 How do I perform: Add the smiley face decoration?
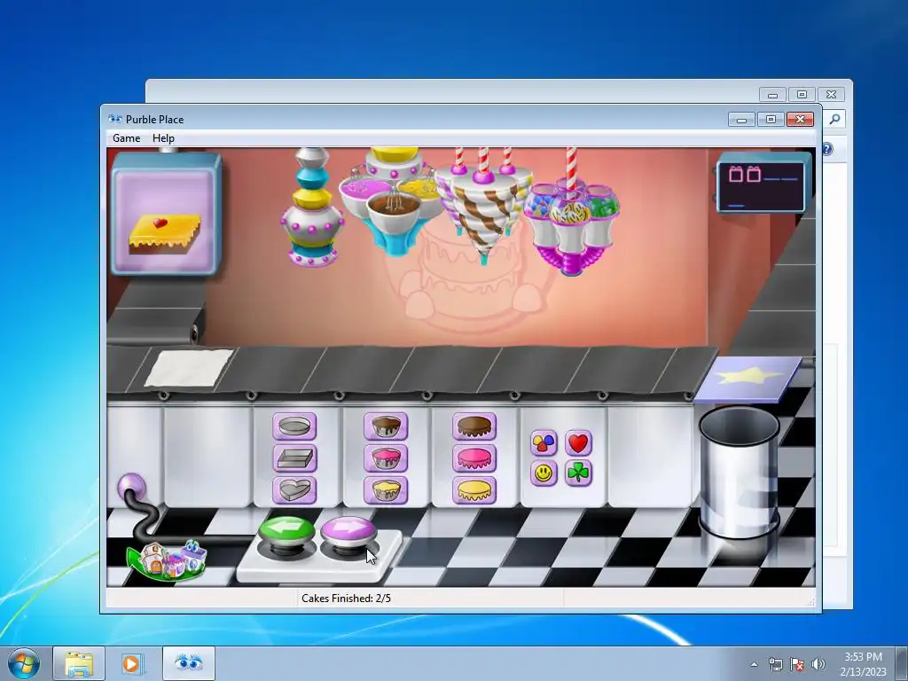point(544,474)
